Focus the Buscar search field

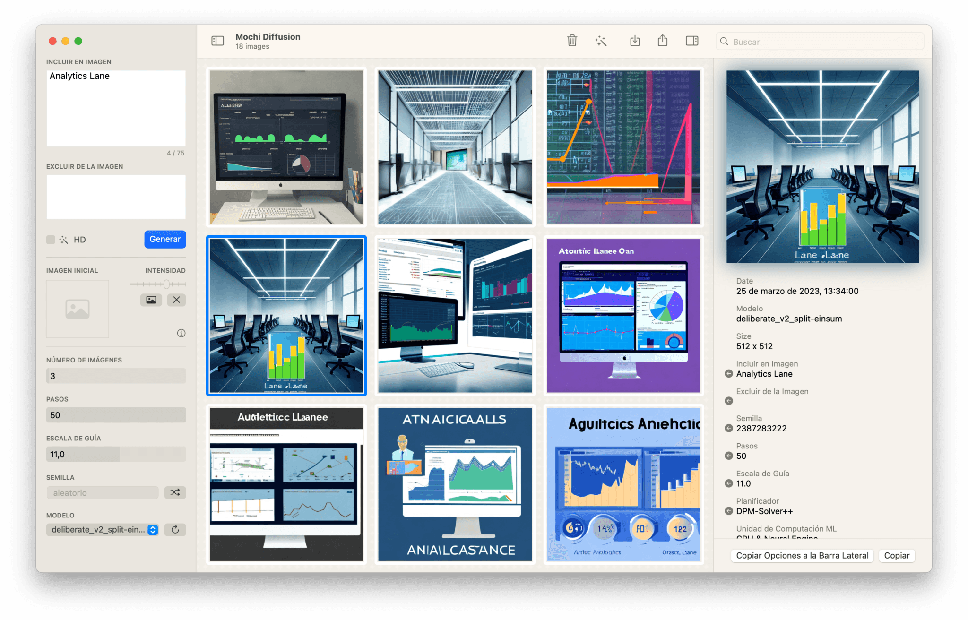820,42
